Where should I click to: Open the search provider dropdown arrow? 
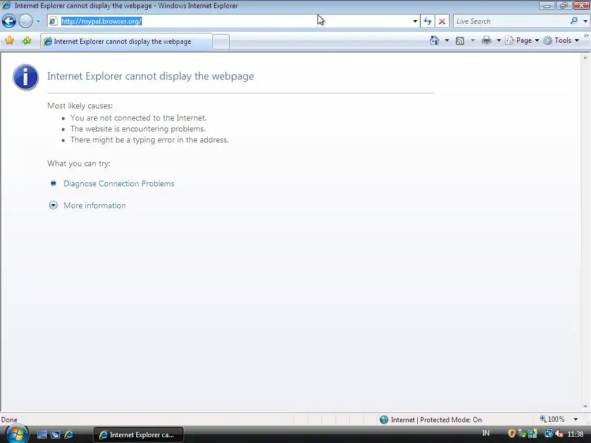pyautogui.click(x=585, y=21)
